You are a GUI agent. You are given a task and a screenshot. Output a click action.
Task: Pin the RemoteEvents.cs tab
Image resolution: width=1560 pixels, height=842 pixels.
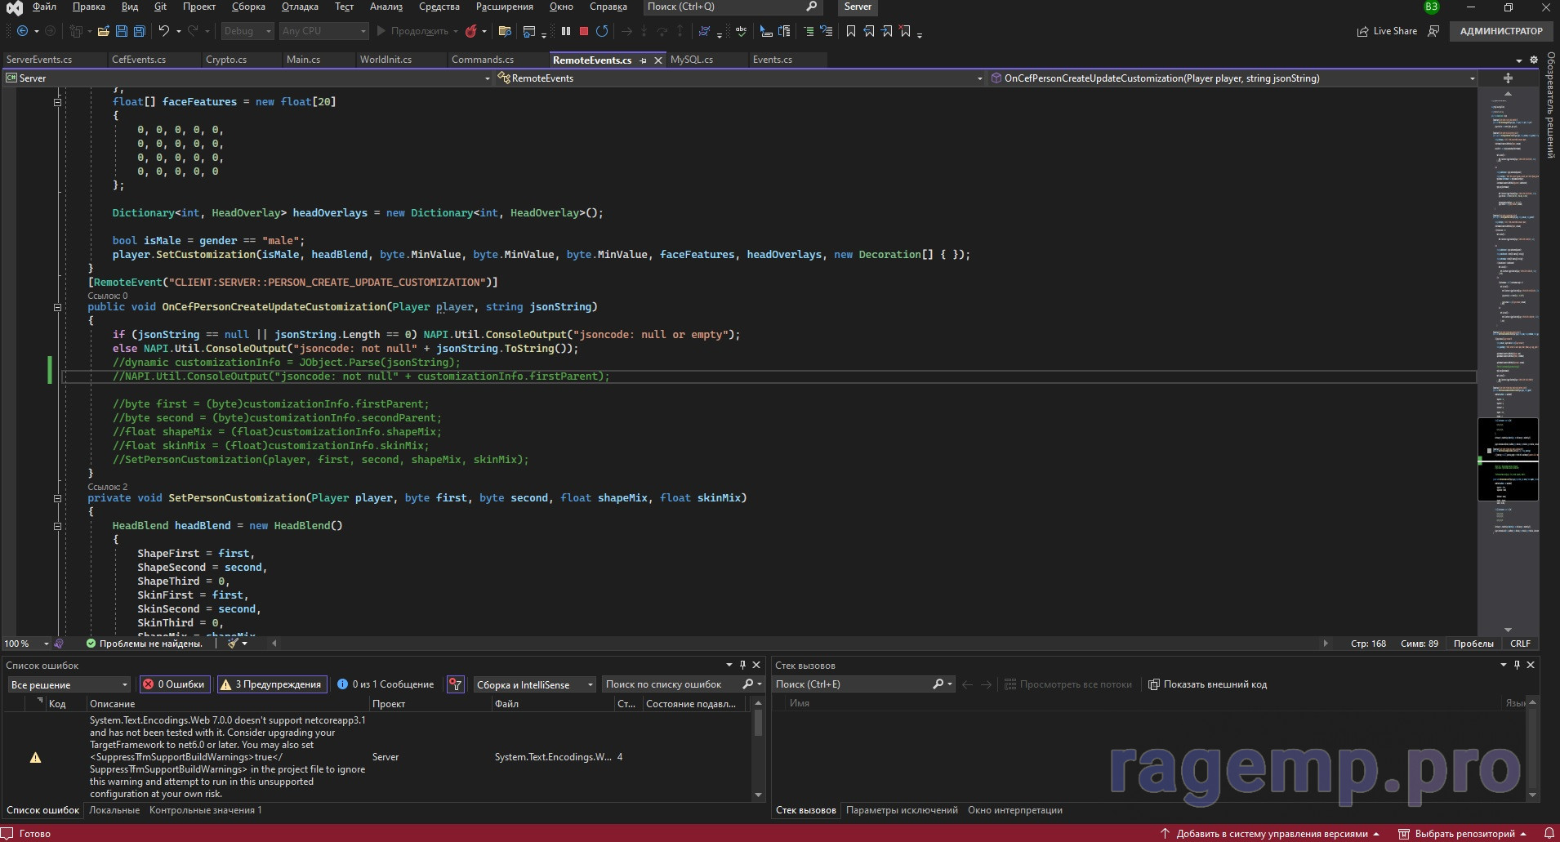click(x=643, y=60)
